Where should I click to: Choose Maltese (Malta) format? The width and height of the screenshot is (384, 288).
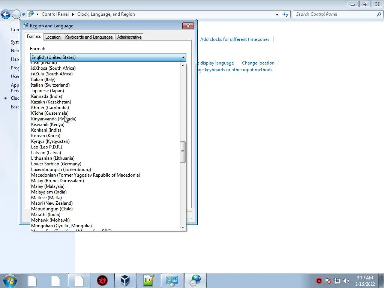click(105, 198)
